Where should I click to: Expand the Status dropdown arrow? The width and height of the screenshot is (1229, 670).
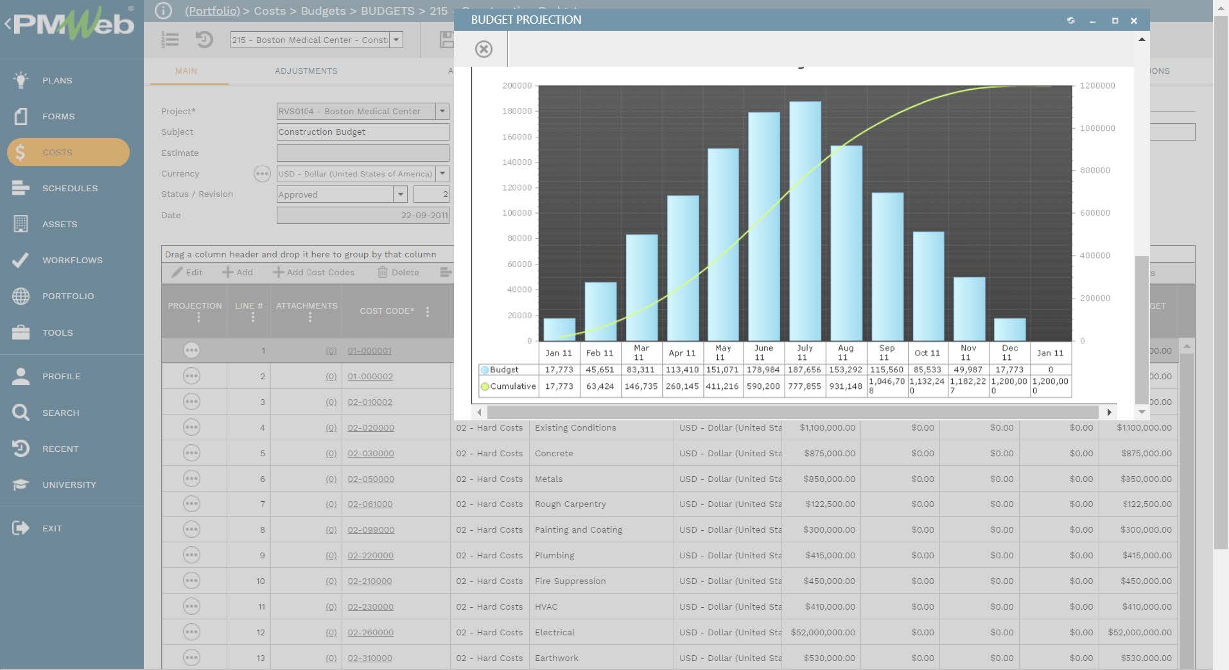(400, 194)
